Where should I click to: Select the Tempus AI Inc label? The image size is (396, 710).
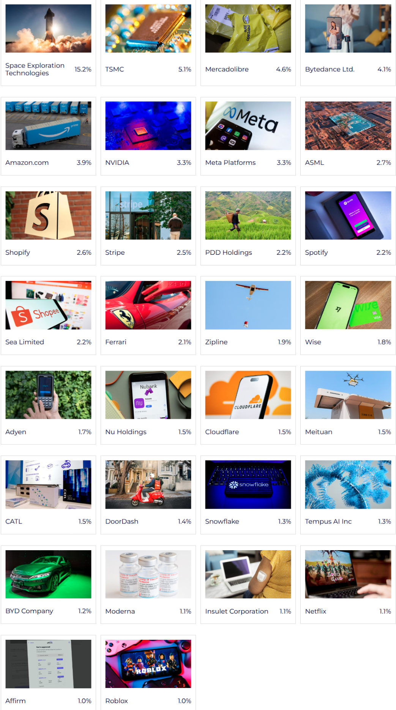(328, 521)
